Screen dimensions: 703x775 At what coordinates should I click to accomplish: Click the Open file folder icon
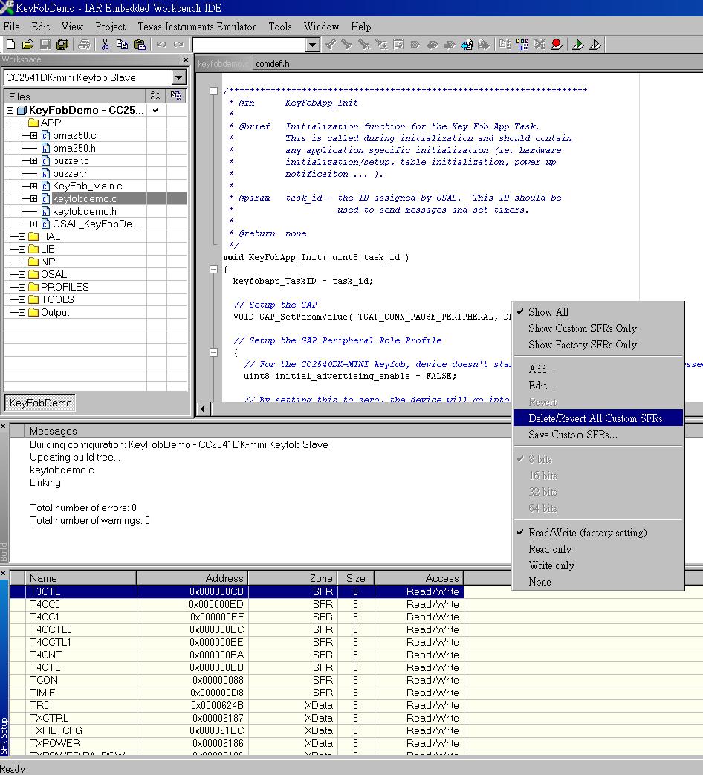(27, 45)
